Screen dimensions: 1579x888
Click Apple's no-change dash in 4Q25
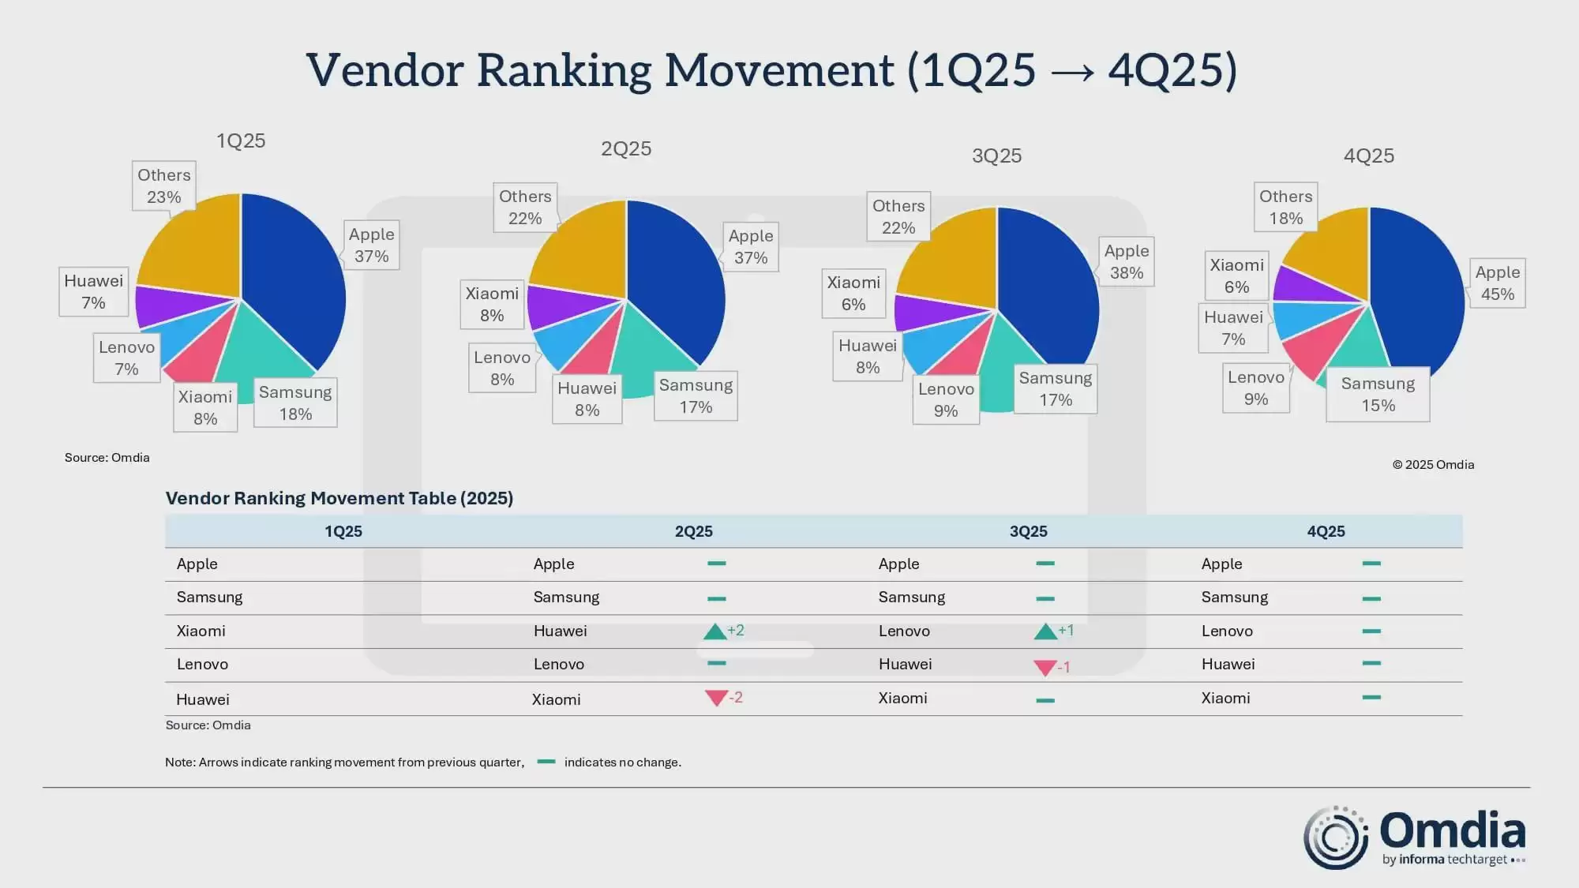1371,564
